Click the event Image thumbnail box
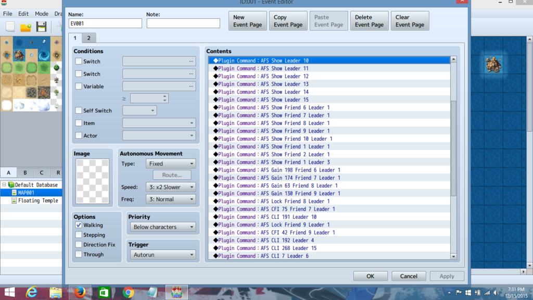 (92, 181)
